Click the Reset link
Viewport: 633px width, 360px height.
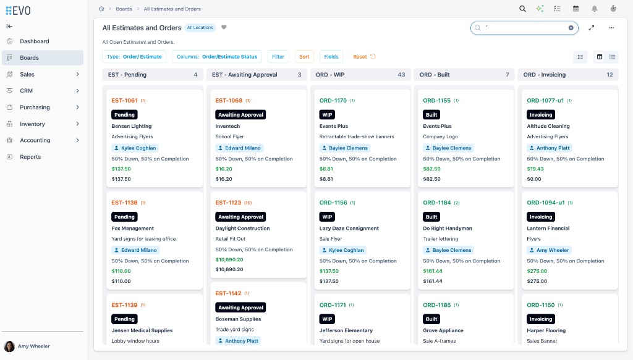point(360,57)
